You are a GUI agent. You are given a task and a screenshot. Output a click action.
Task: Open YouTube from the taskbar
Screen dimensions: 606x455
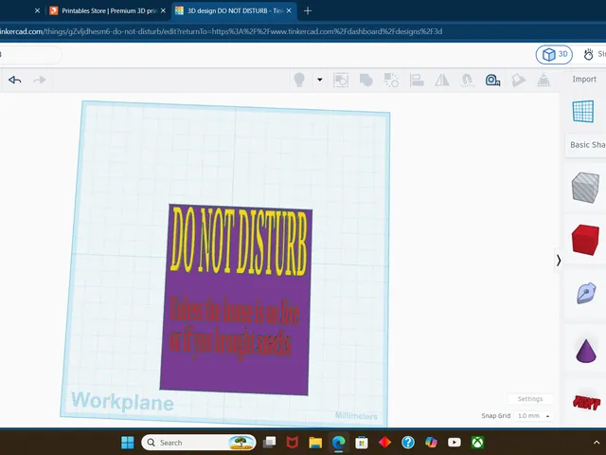pos(454,443)
